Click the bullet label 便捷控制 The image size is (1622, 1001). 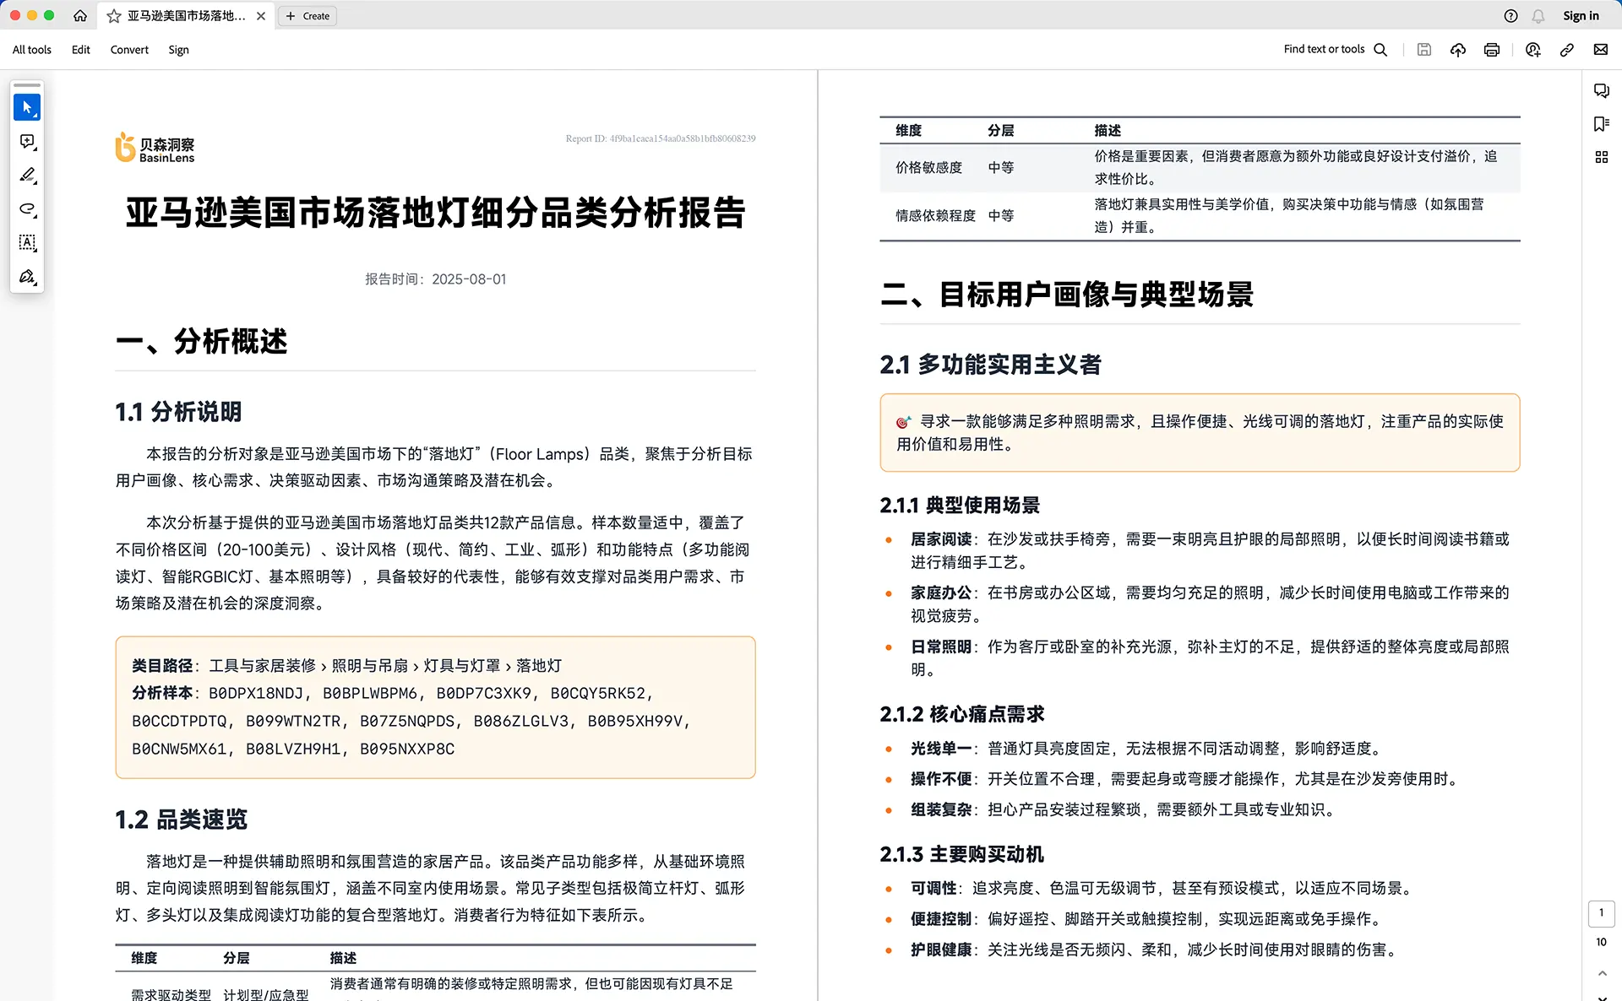(941, 919)
